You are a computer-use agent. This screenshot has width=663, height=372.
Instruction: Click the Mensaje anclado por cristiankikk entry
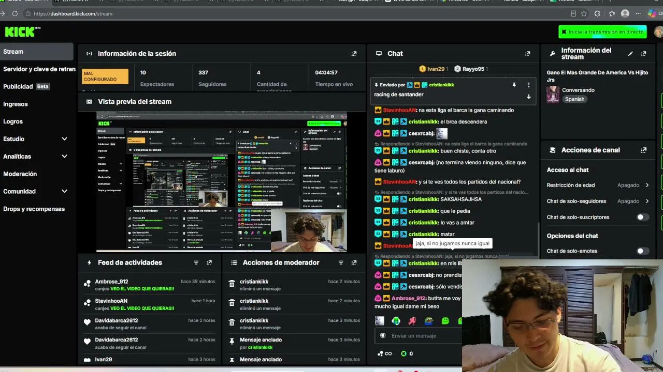[295, 343]
